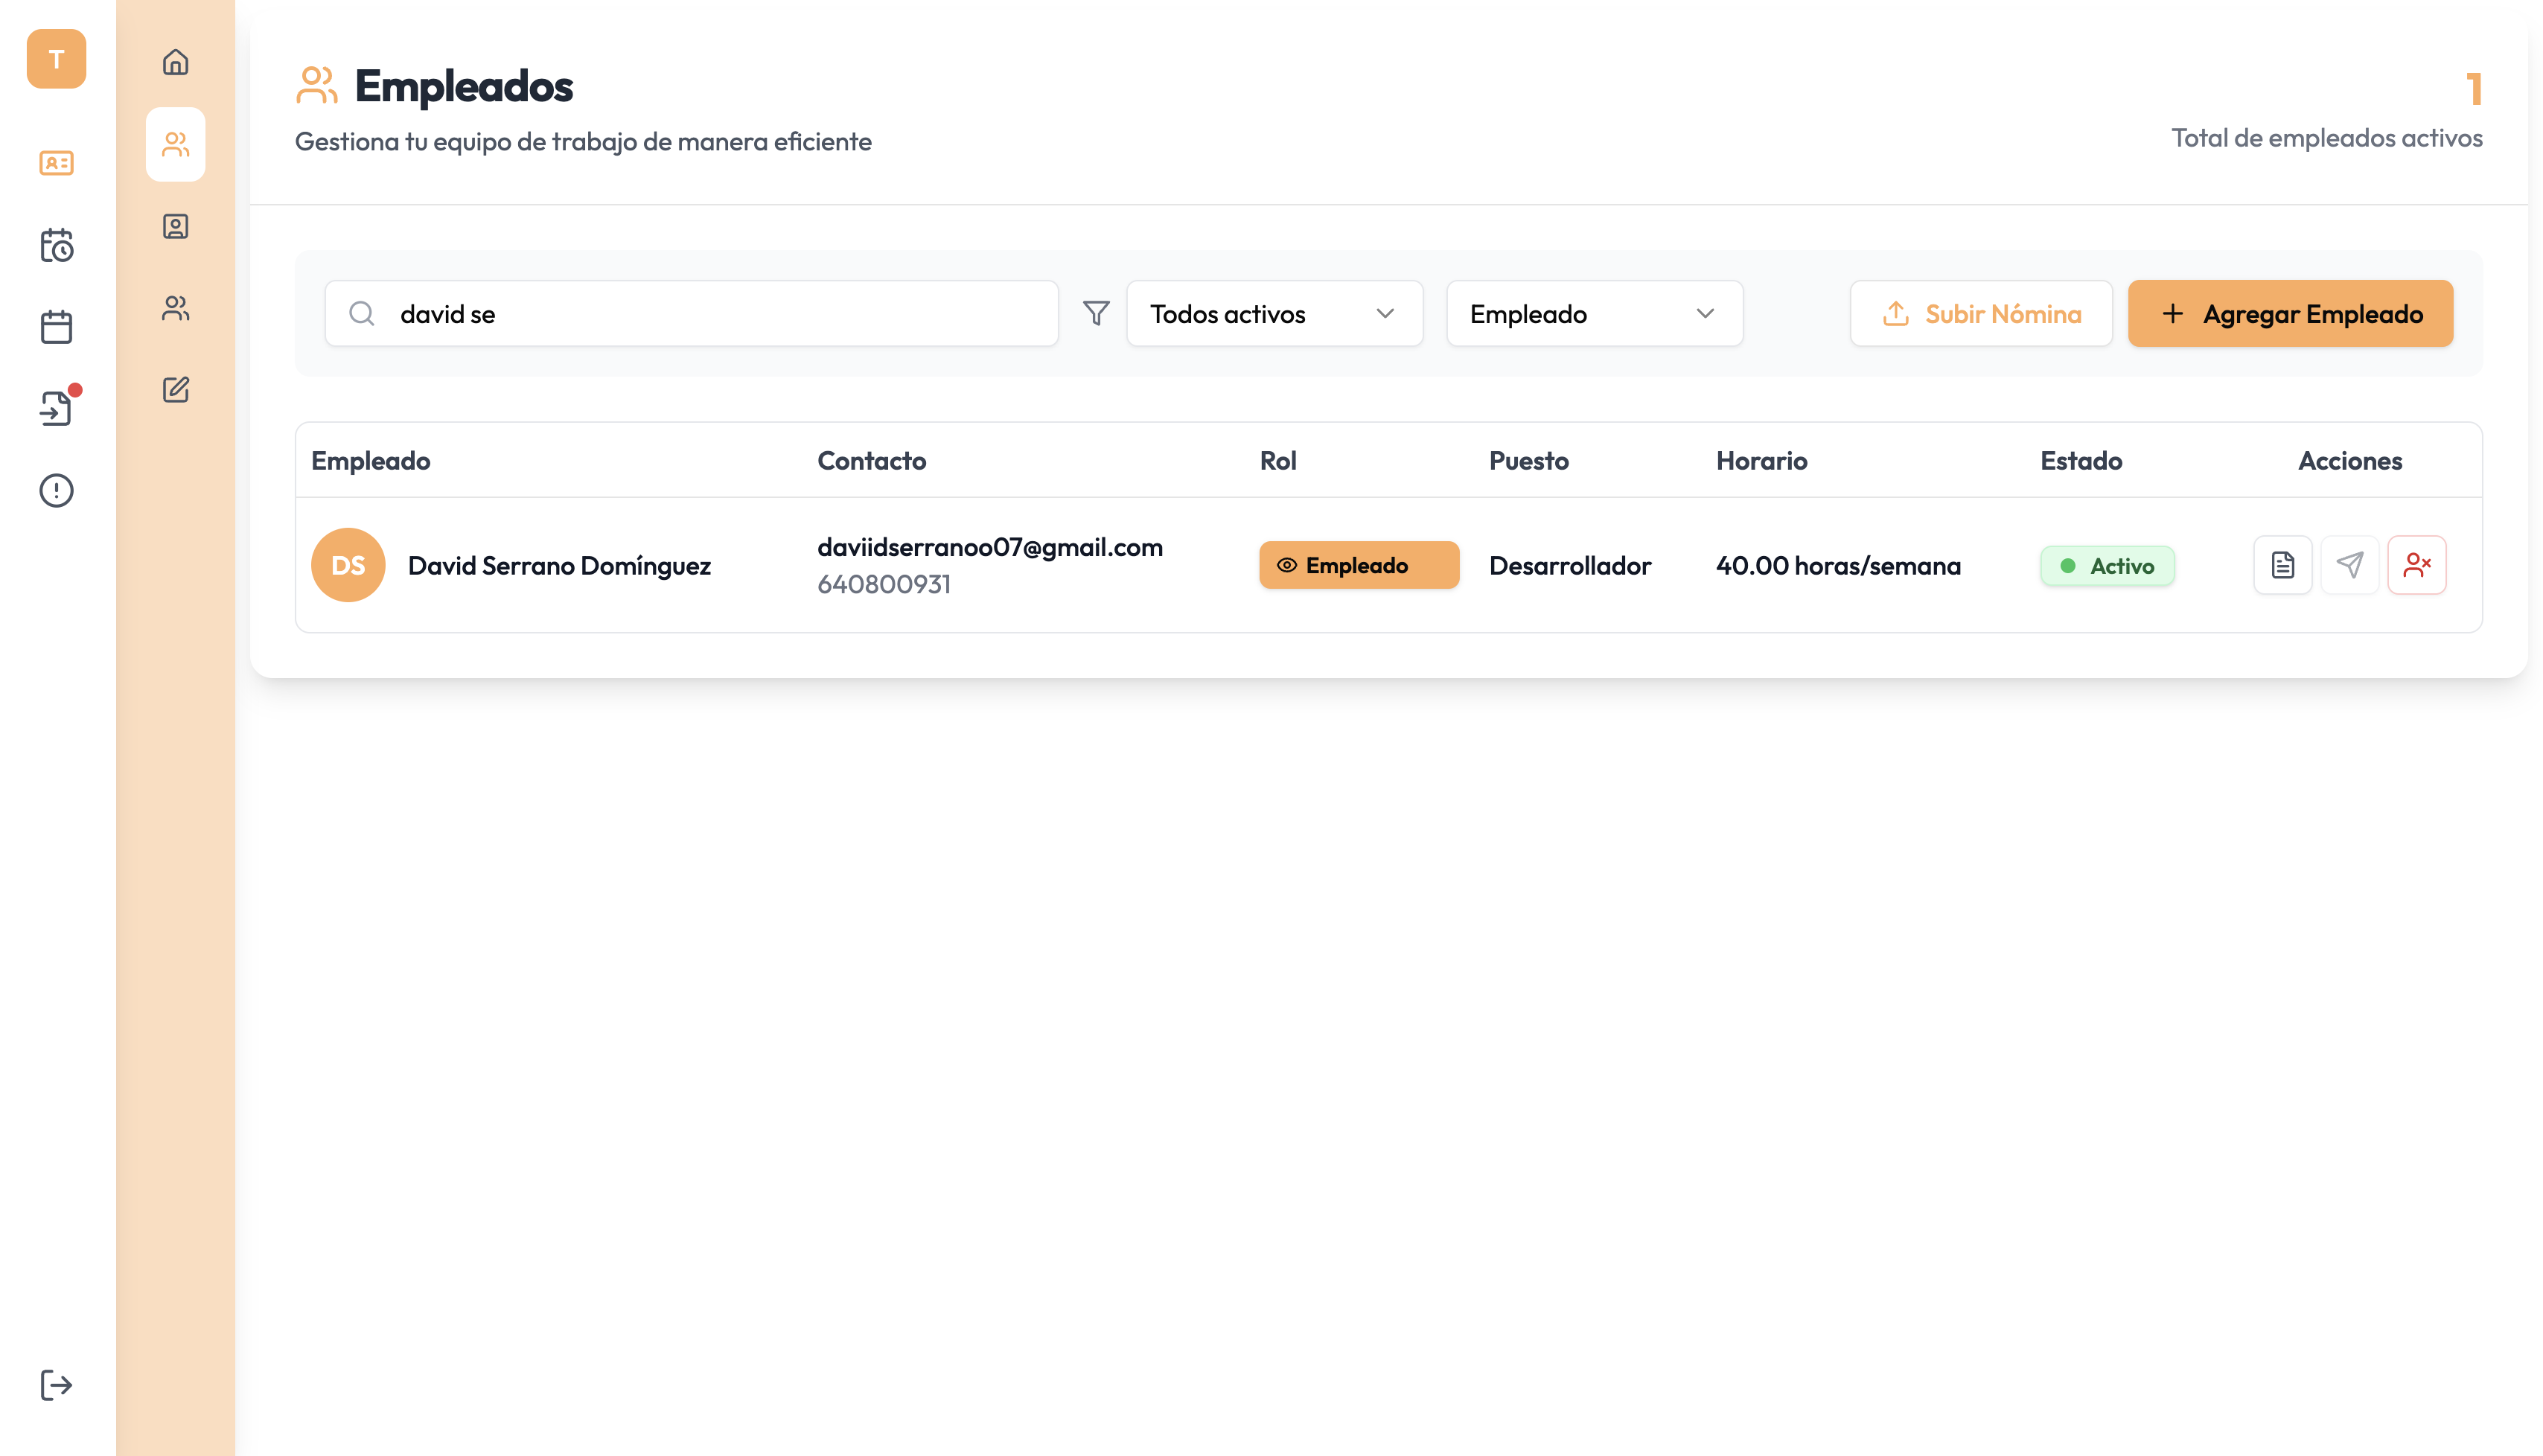Open the sign-in requests icon with red dot
Image resolution: width=2543 pixels, height=1456 pixels.
tap(56, 408)
